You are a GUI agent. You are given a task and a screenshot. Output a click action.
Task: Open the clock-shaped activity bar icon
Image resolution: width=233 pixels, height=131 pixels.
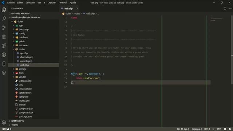tap(4, 55)
